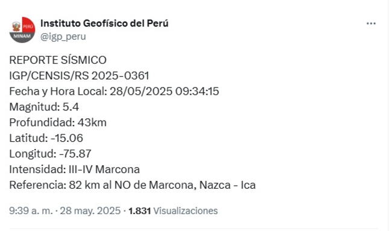Click the Nazca - Ica location text
This screenshot has width=392, height=231.
tap(227, 185)
